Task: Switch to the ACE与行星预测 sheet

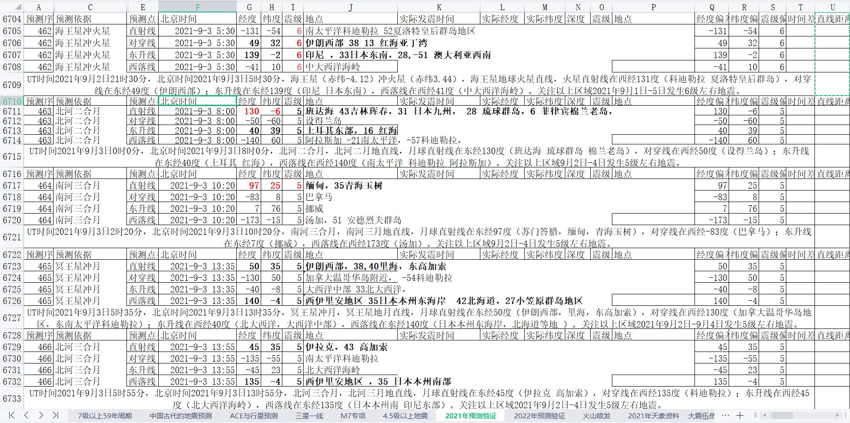Action: pyautogui.click(x=254, y=416)
